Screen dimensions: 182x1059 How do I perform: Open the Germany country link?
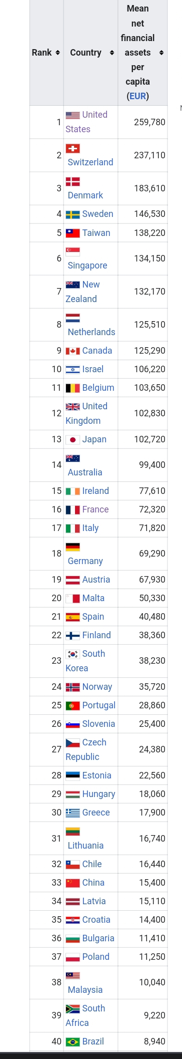[x=85, y=561]
